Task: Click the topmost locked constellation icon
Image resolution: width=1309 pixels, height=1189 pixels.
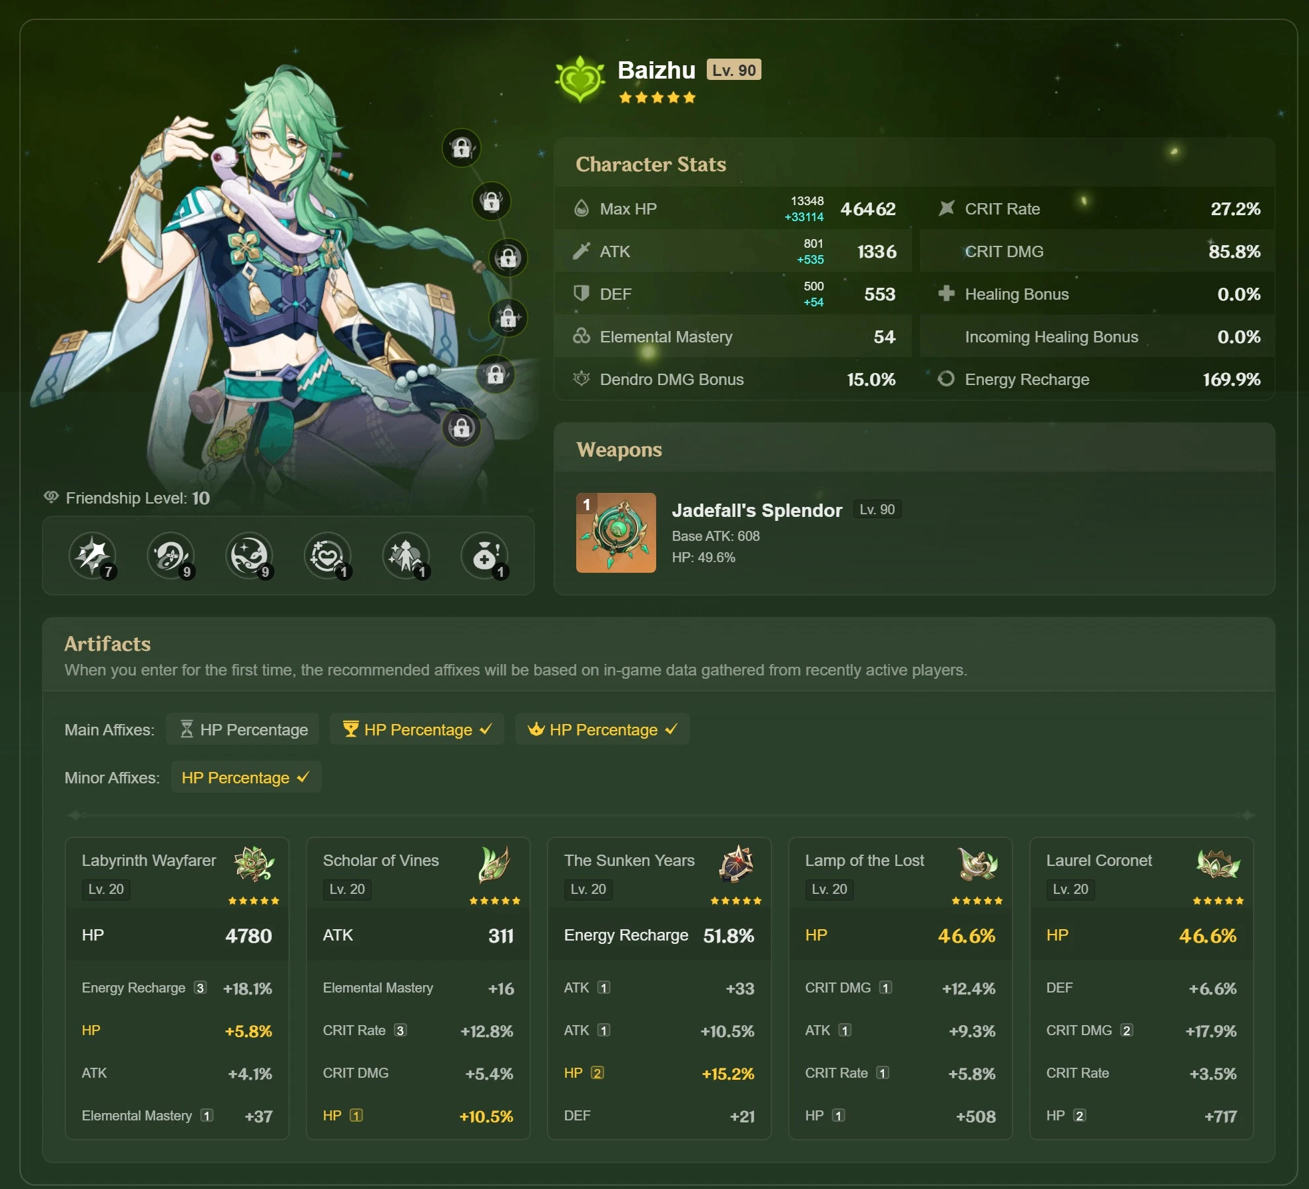Action: coord(461,147)
